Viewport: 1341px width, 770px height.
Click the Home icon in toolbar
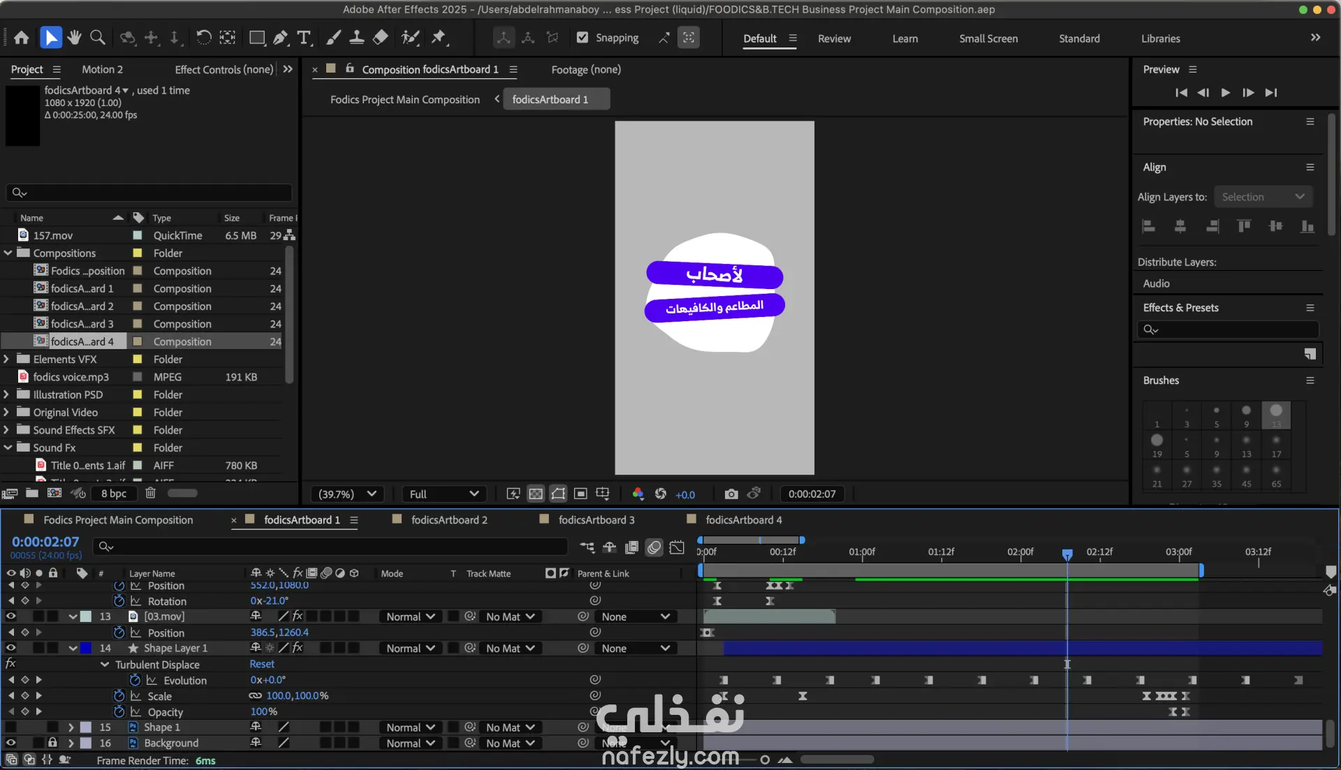pos(22,38)
